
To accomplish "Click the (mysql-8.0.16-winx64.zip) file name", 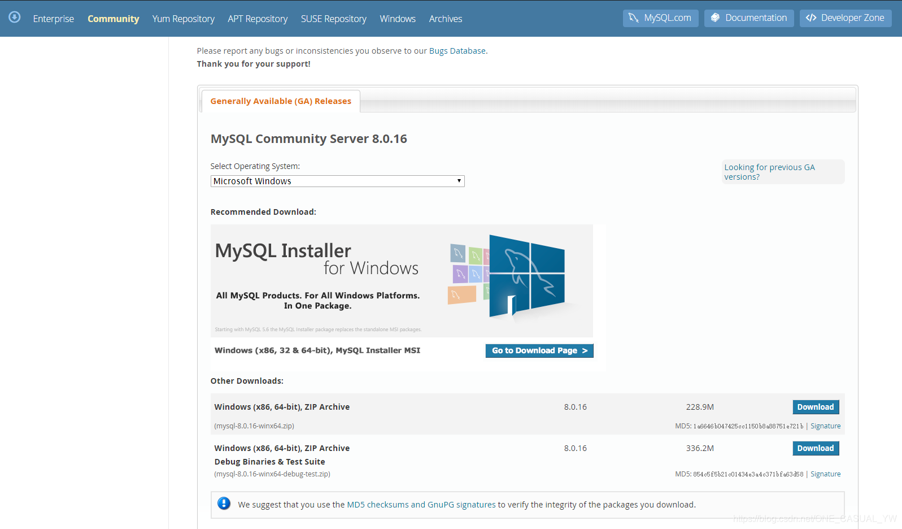I will [254, 426].
